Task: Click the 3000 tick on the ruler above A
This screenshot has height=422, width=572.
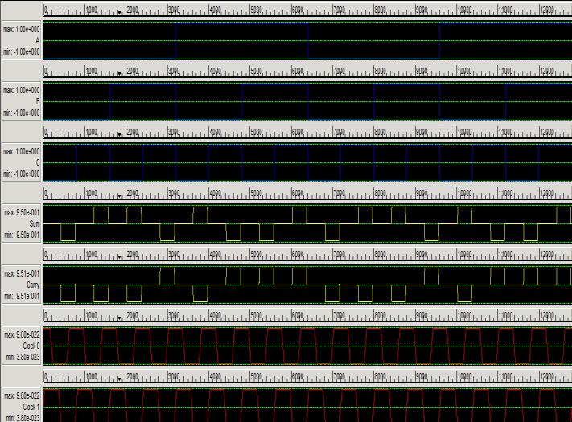Action: (x=173, y=10)
